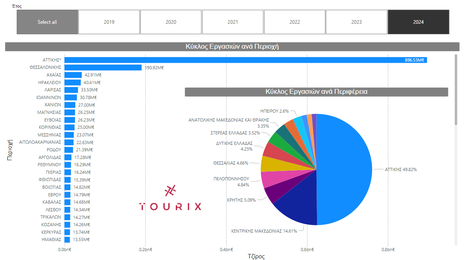Screen dimensions: 464x260
Task: Select the 2020 year filter
Action: (171, 22)
